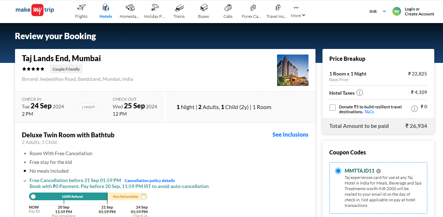Click the green checkmark beside Free Cancellation
Image resolution: width=443 pixels, height=217 pixels.
click(x=25, y=181)
